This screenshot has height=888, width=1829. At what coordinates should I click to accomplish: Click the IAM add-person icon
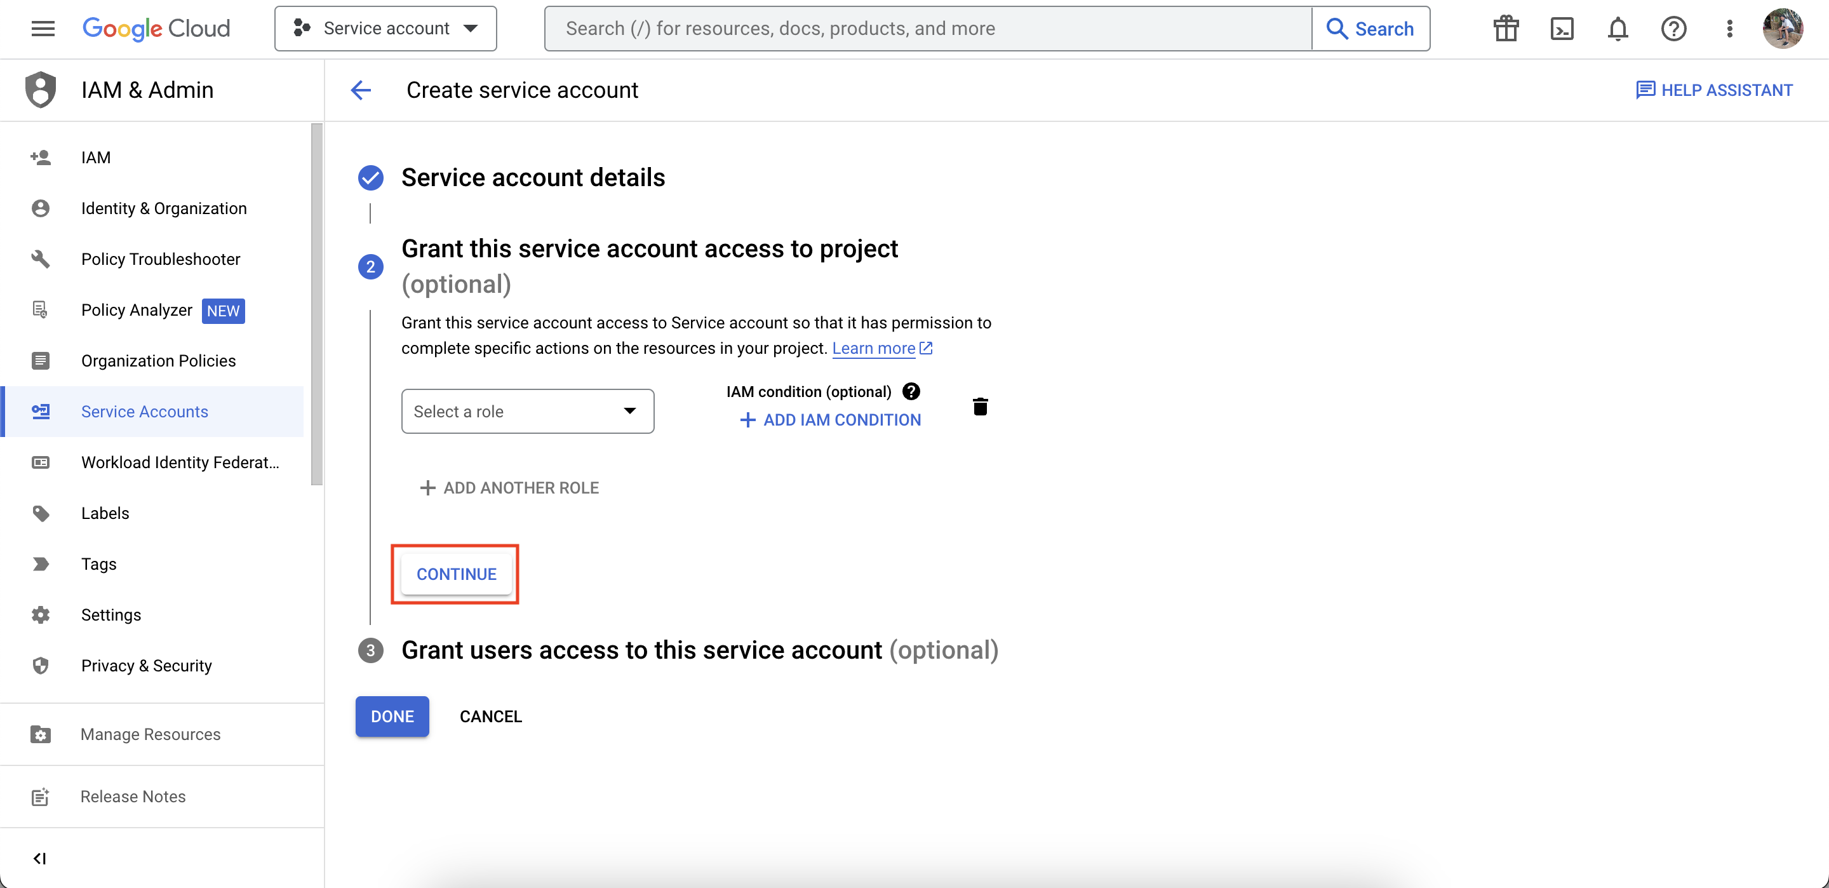41,157
